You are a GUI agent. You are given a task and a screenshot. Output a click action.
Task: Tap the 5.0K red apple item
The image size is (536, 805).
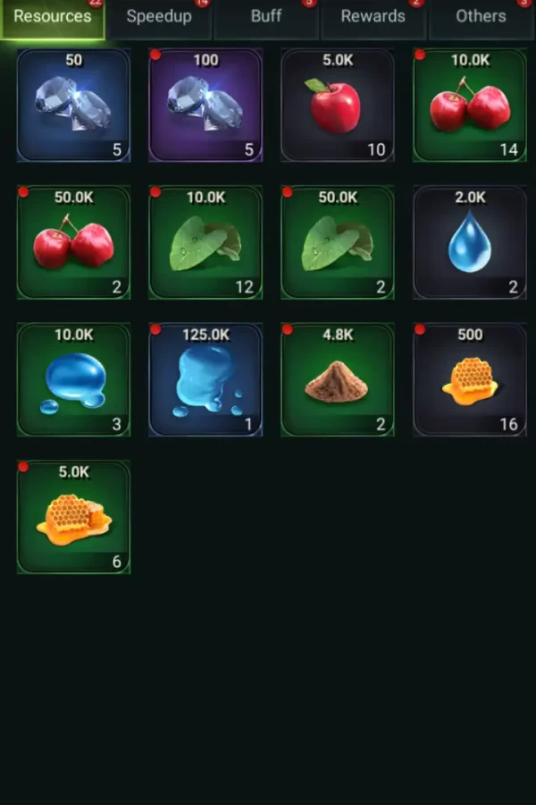(x=338, y=106)
